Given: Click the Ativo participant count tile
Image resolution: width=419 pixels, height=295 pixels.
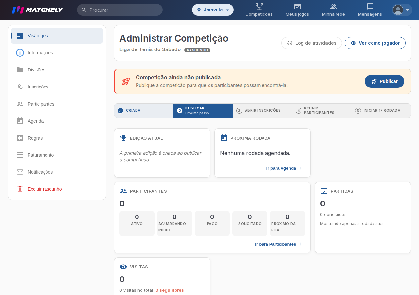Looking at the screenshot, I should (137, 224).
